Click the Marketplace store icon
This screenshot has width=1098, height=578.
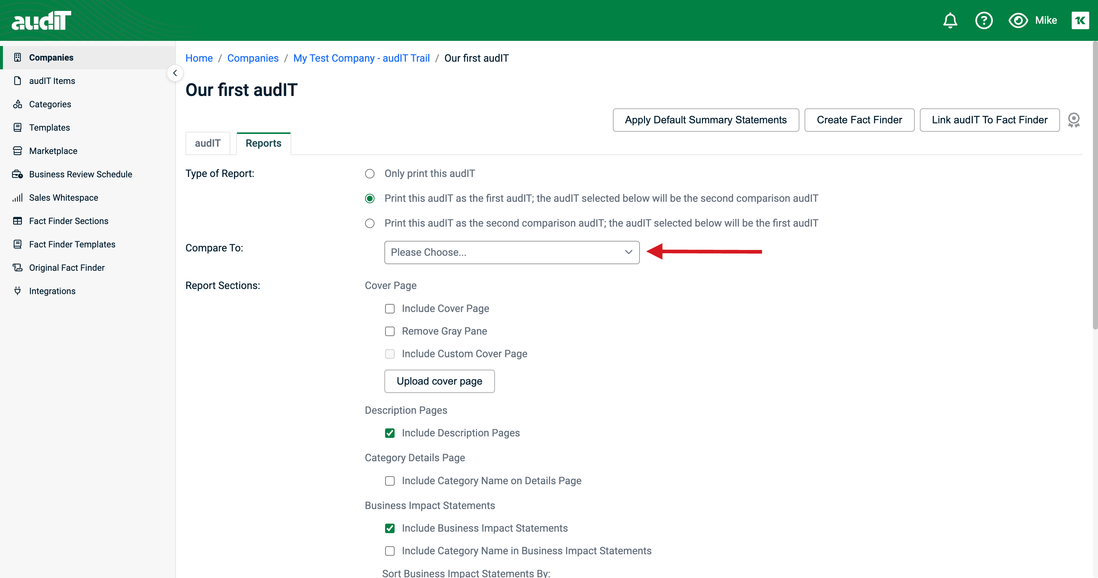[18, 151]
